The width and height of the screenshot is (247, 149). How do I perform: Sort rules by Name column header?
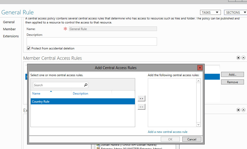click(x=36, y=94)
